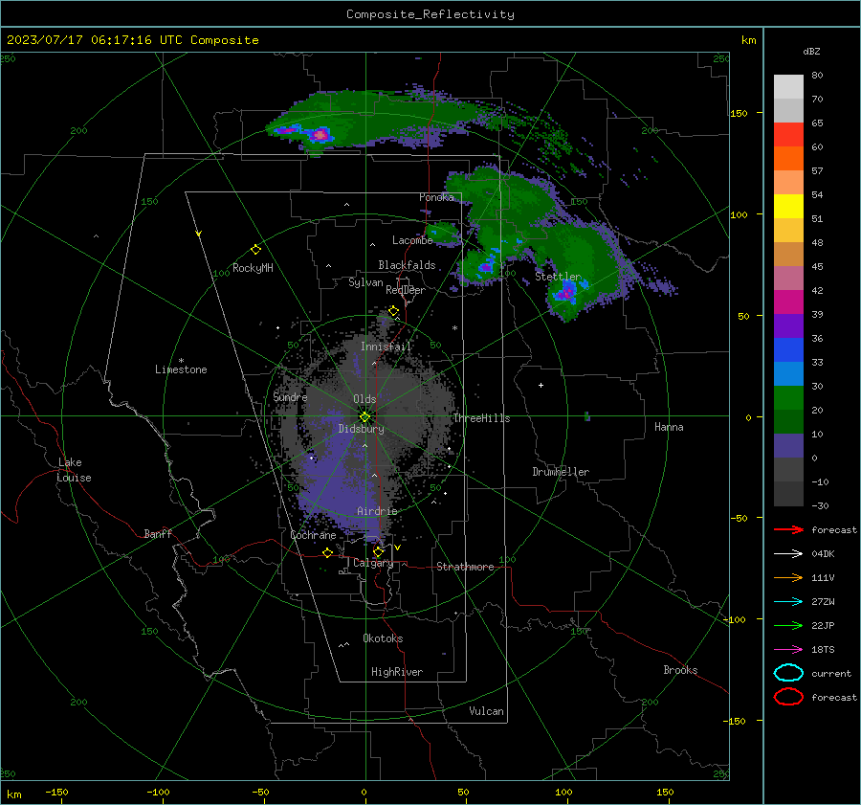This screenshot has height=805, width=861.
Task: Click the white 04DK arrow icon
Action: [788, 553]
